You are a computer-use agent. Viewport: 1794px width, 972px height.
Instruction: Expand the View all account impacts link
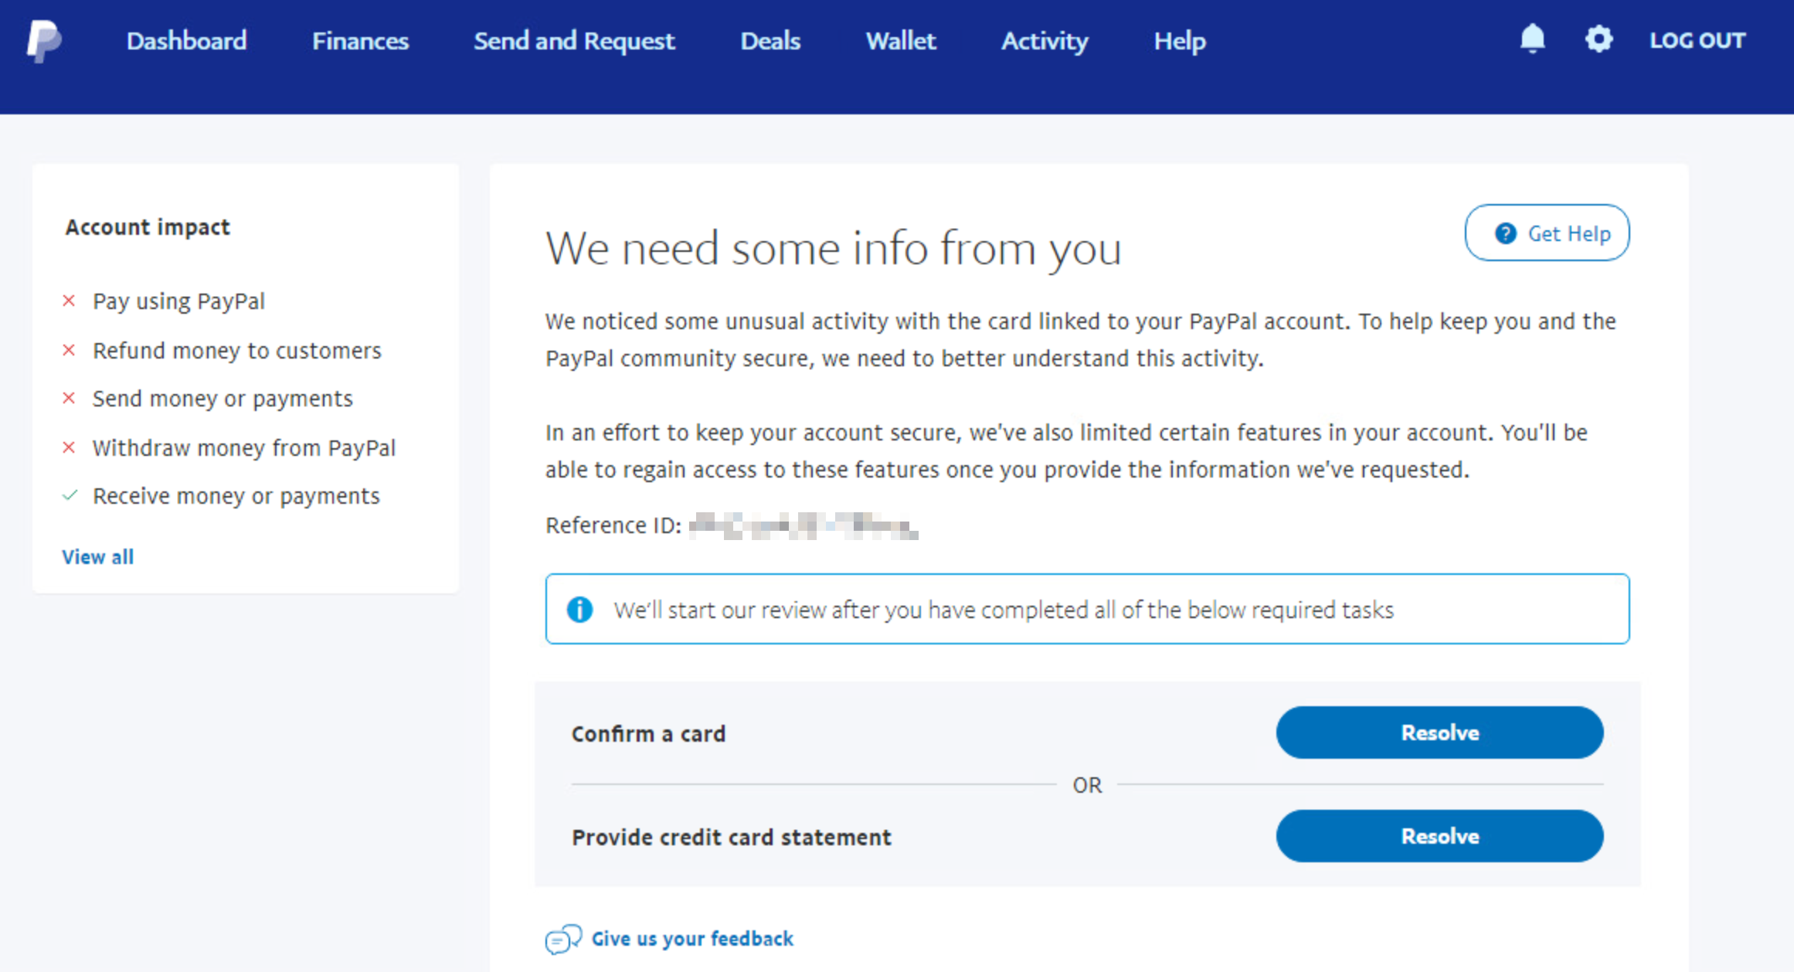tap(98, 557)
